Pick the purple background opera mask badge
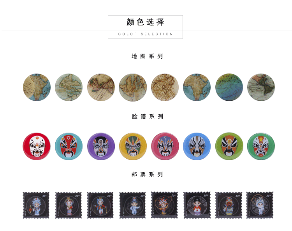This screenshot has height=231, width=292. coord(101,146)
